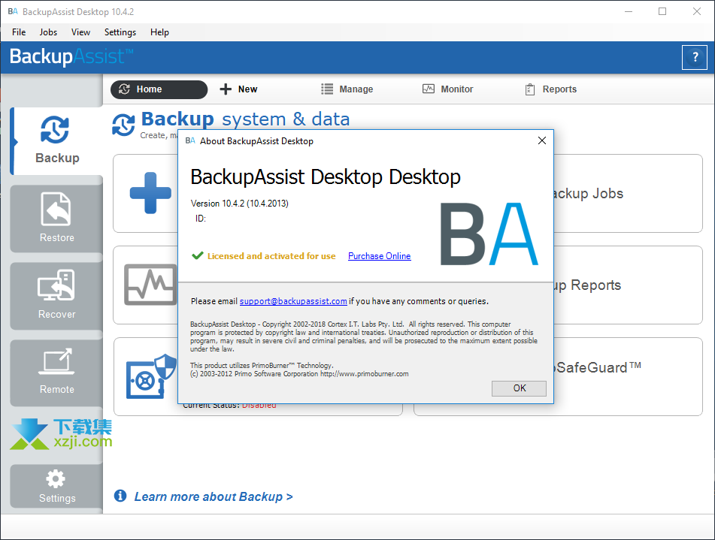Click the safe with shield icon
The image size is (715, 540).
pos(151,376)
